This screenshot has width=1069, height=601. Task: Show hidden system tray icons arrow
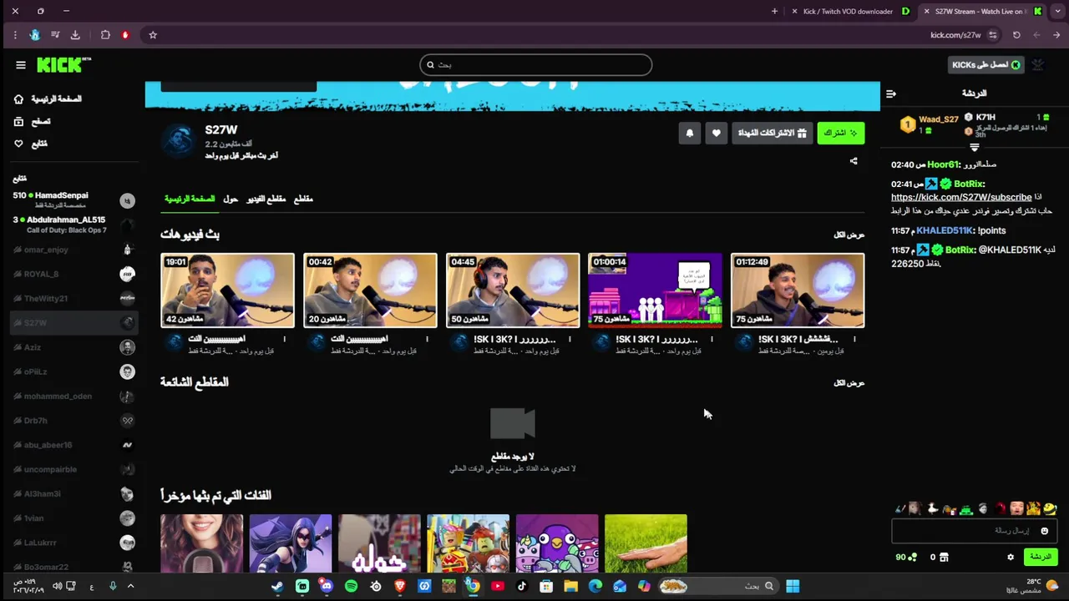point(130,586)
